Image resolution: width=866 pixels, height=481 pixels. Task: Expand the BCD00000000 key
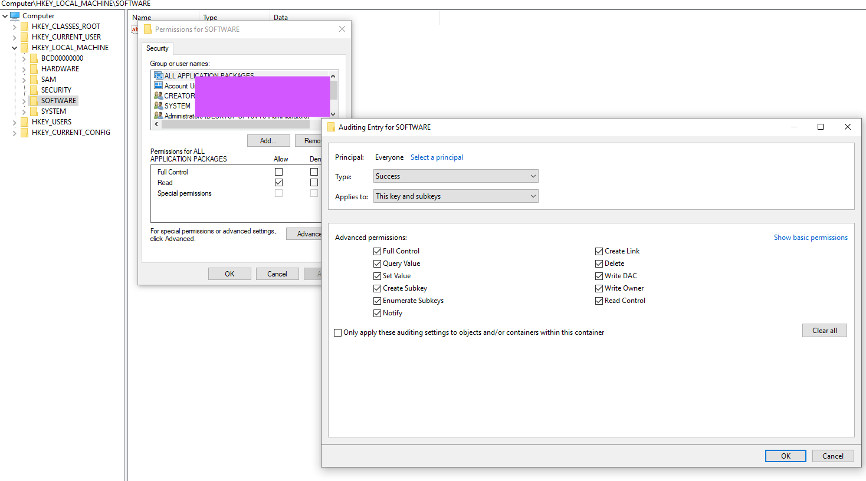tap(24, 58)
